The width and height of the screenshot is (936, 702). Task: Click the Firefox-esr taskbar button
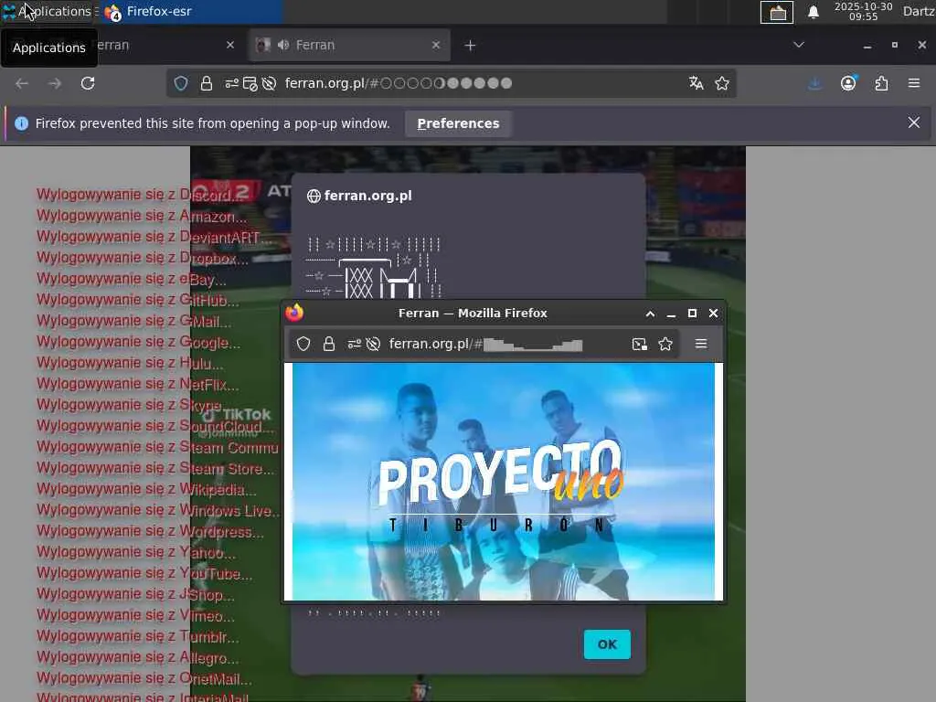[190, 12]
